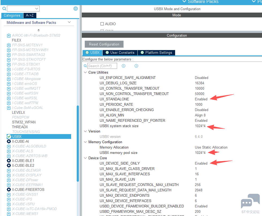Select FILEX in the middleware list

pyautogui.click(x=17, y=40)
